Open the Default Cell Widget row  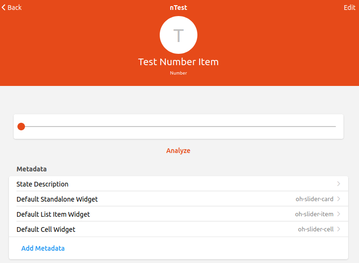[x=46, y=229]
